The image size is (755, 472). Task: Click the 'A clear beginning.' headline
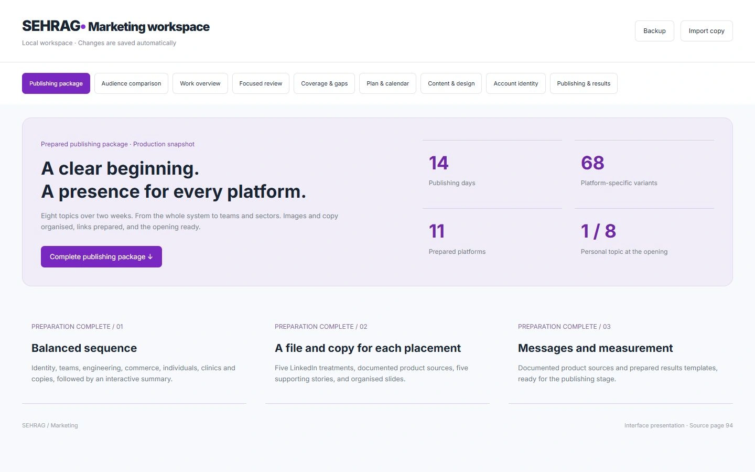click(120, 168)
